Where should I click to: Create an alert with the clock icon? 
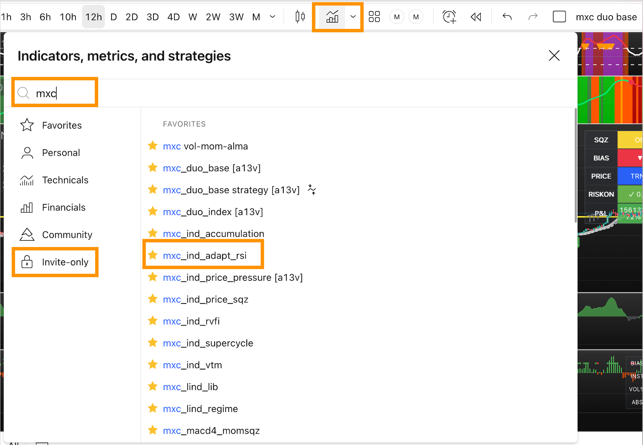[449, 16]
